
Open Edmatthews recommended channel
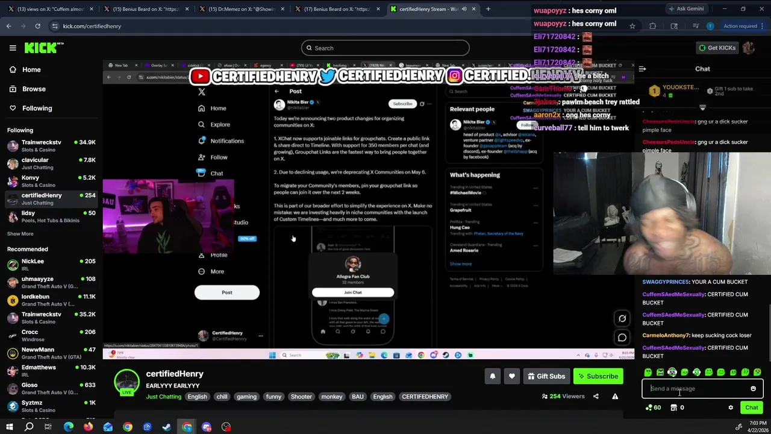click(51, 371)
